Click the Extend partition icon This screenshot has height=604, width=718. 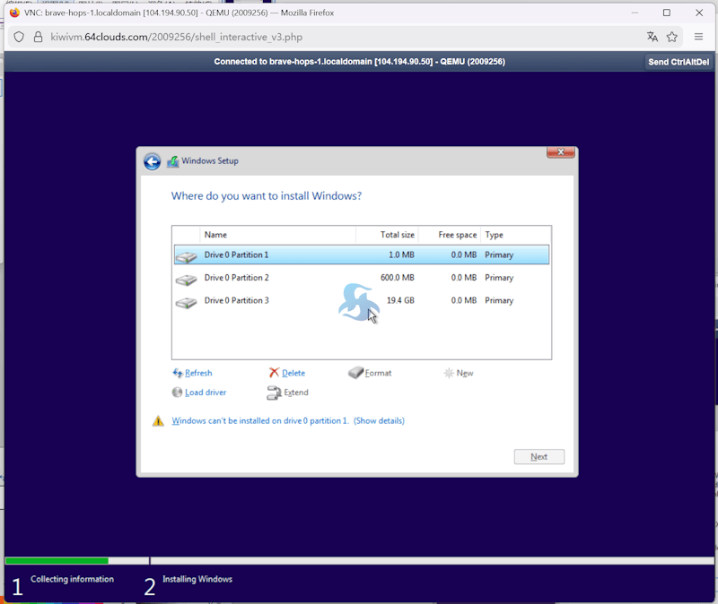click(274, 393)
